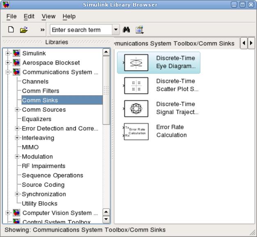The height and width of the screenshot is (237, 257).
Task: Click the Discrete-Time Signal Trajectory label
Action: (x=177, y=108)
